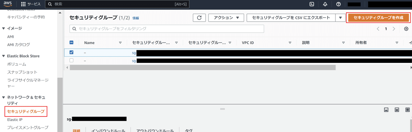This screenshot has height=132, width=412.
Task: Open export options dropdown arrow
Action: point(340,18)
